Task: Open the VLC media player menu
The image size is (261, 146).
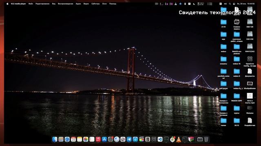Action: coord(18,4)
